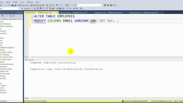The width and height of the screenshot is (183, 103).
Task: Switch to Results to Grid
Action: tap(60, 9)
